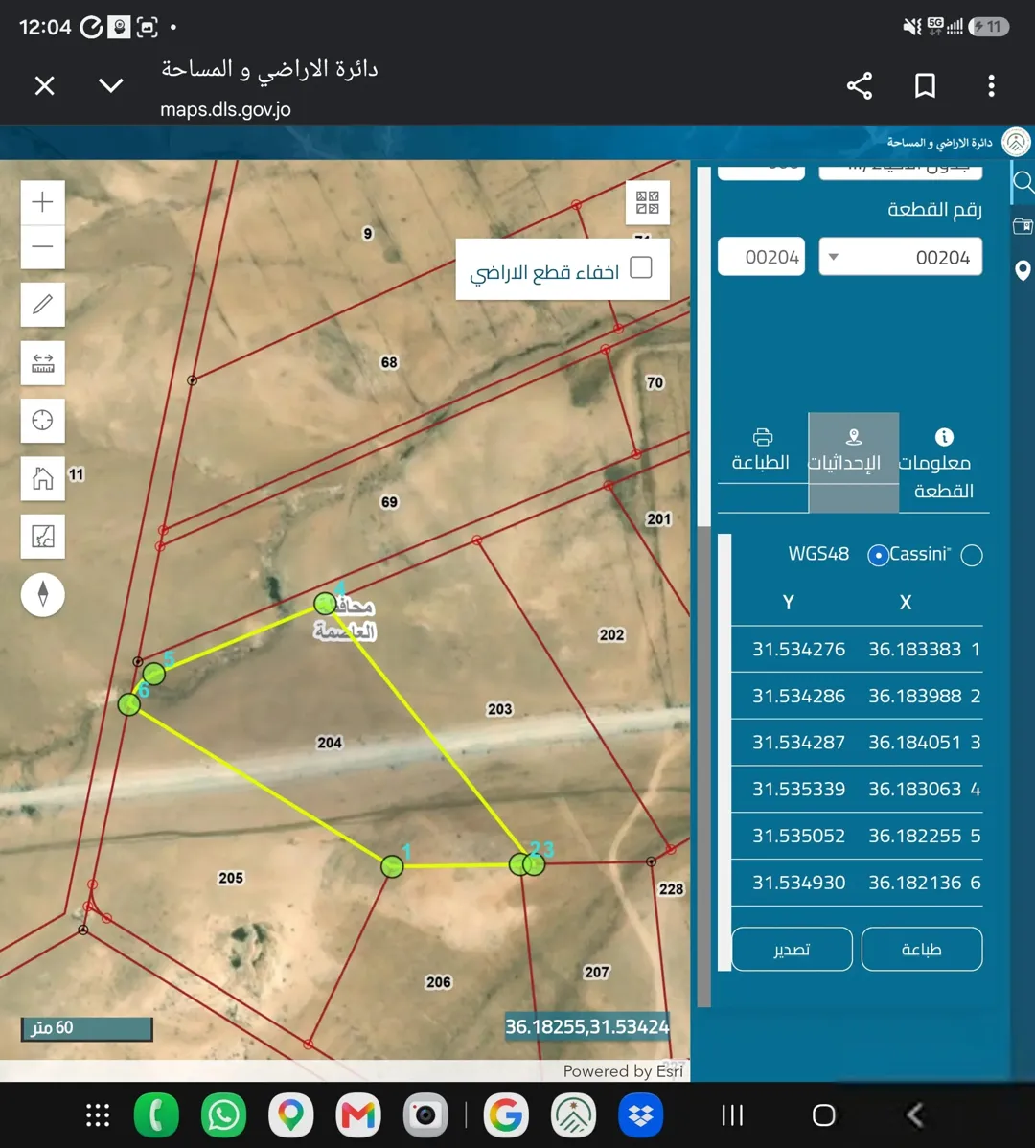The image size is (1035, 1148).
Task: Open WhatsApp from the dock
Action: pyautogui.click(x=223, y=1115)
